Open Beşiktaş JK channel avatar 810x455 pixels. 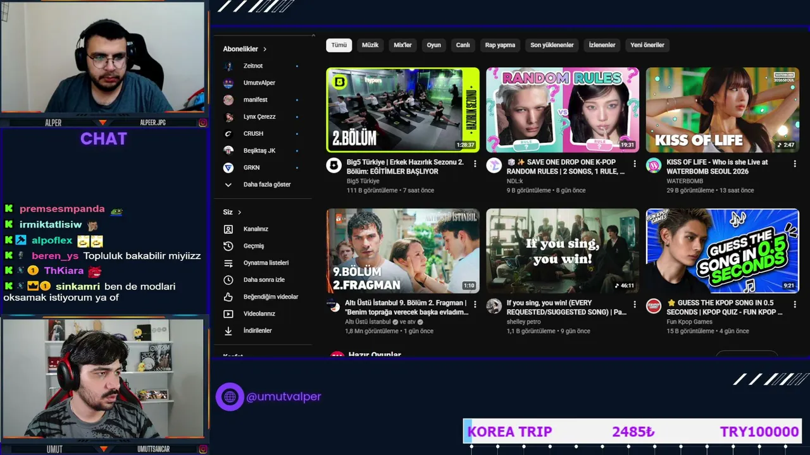[x=228, y=150]
